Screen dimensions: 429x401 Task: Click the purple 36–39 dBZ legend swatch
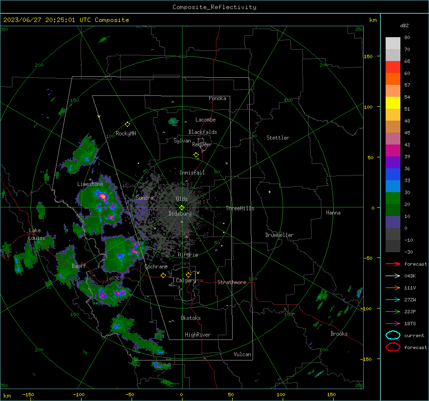pos(393,163)
